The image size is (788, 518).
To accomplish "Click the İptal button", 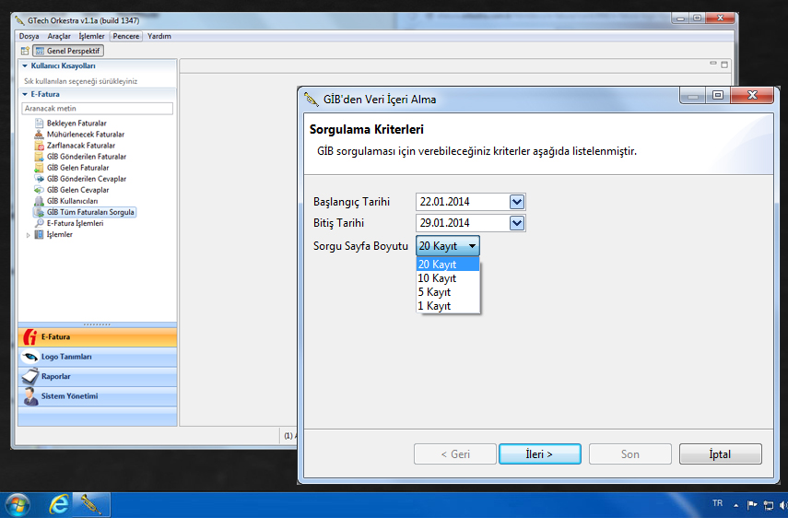I will [720, 454].
